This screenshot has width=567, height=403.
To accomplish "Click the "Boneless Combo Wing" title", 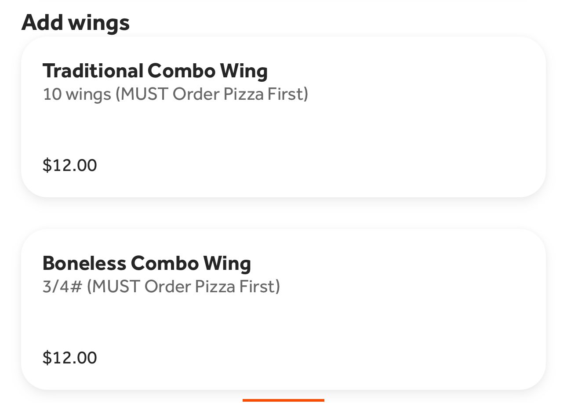I will pyautogui.click(x=147, y=263).
